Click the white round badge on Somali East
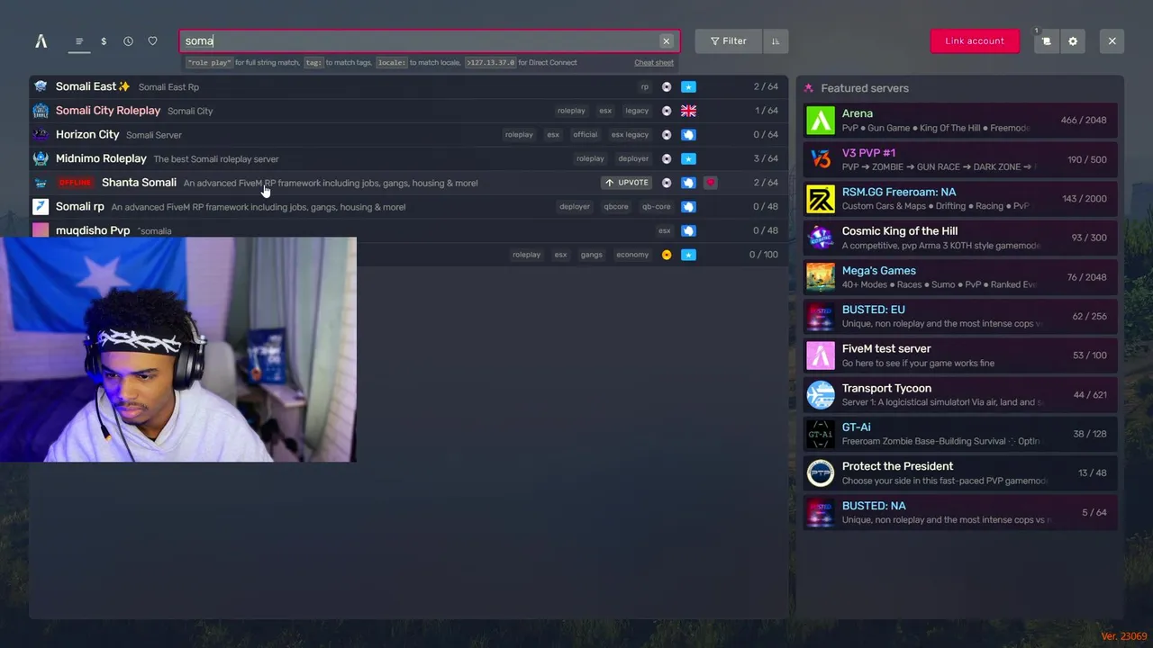The height and width of the screenshot is (648, 1153). 667,87
